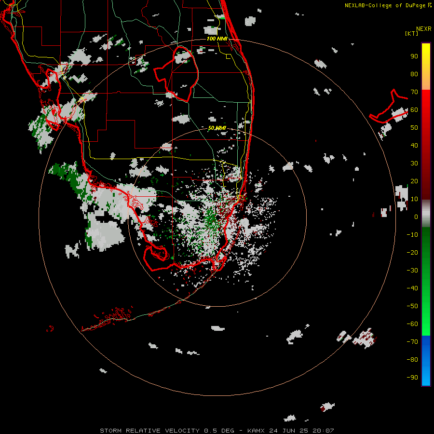The image size is (434, 434).
Task: Click the Lake Okeechobee red outline
Action: (176, 74)
